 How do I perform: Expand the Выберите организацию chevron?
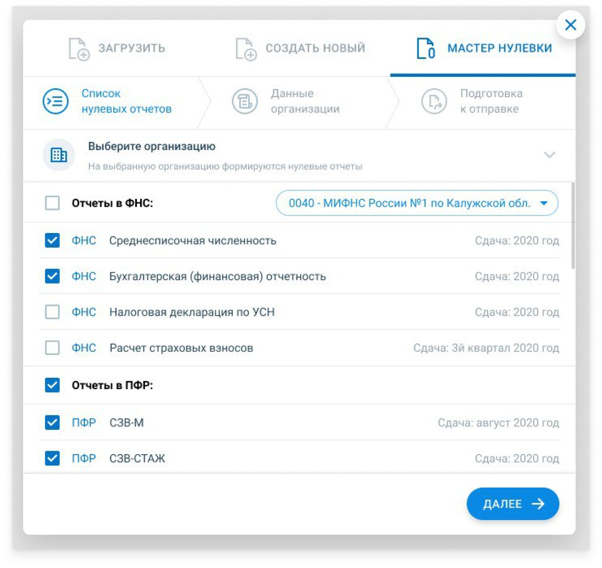pos(549,155)
